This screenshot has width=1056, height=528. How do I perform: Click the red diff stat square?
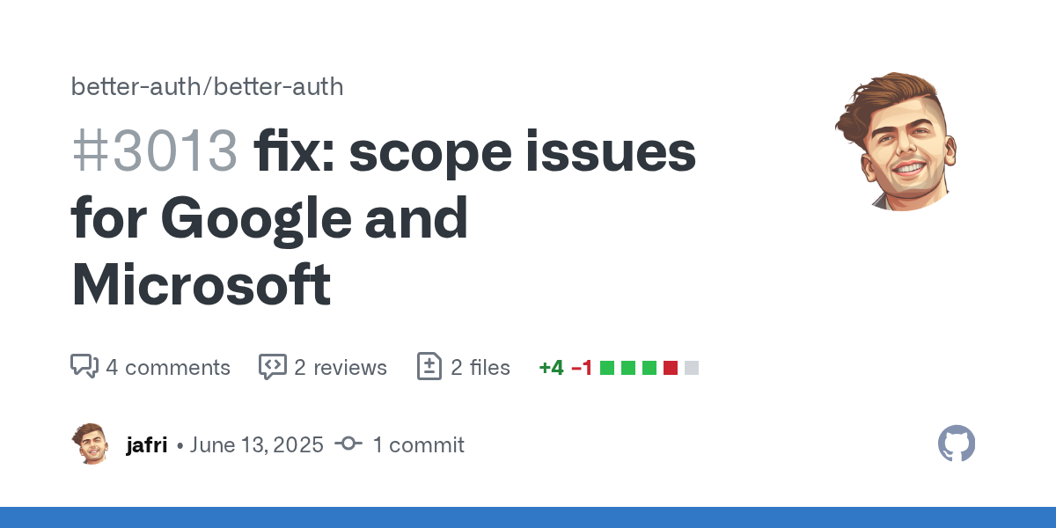[x=671, y=368]
